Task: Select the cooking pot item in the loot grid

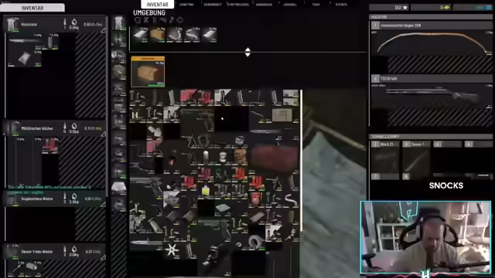Action: (240, 141)
